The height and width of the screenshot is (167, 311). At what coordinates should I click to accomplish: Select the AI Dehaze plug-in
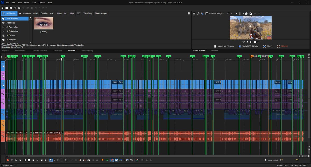click(15, 35)
